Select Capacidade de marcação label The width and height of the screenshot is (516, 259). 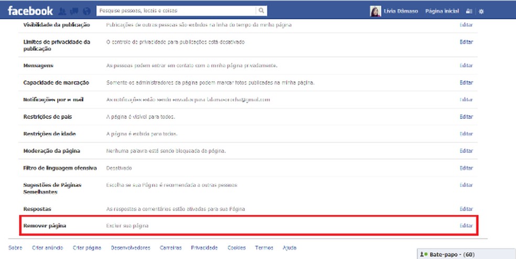56,83
